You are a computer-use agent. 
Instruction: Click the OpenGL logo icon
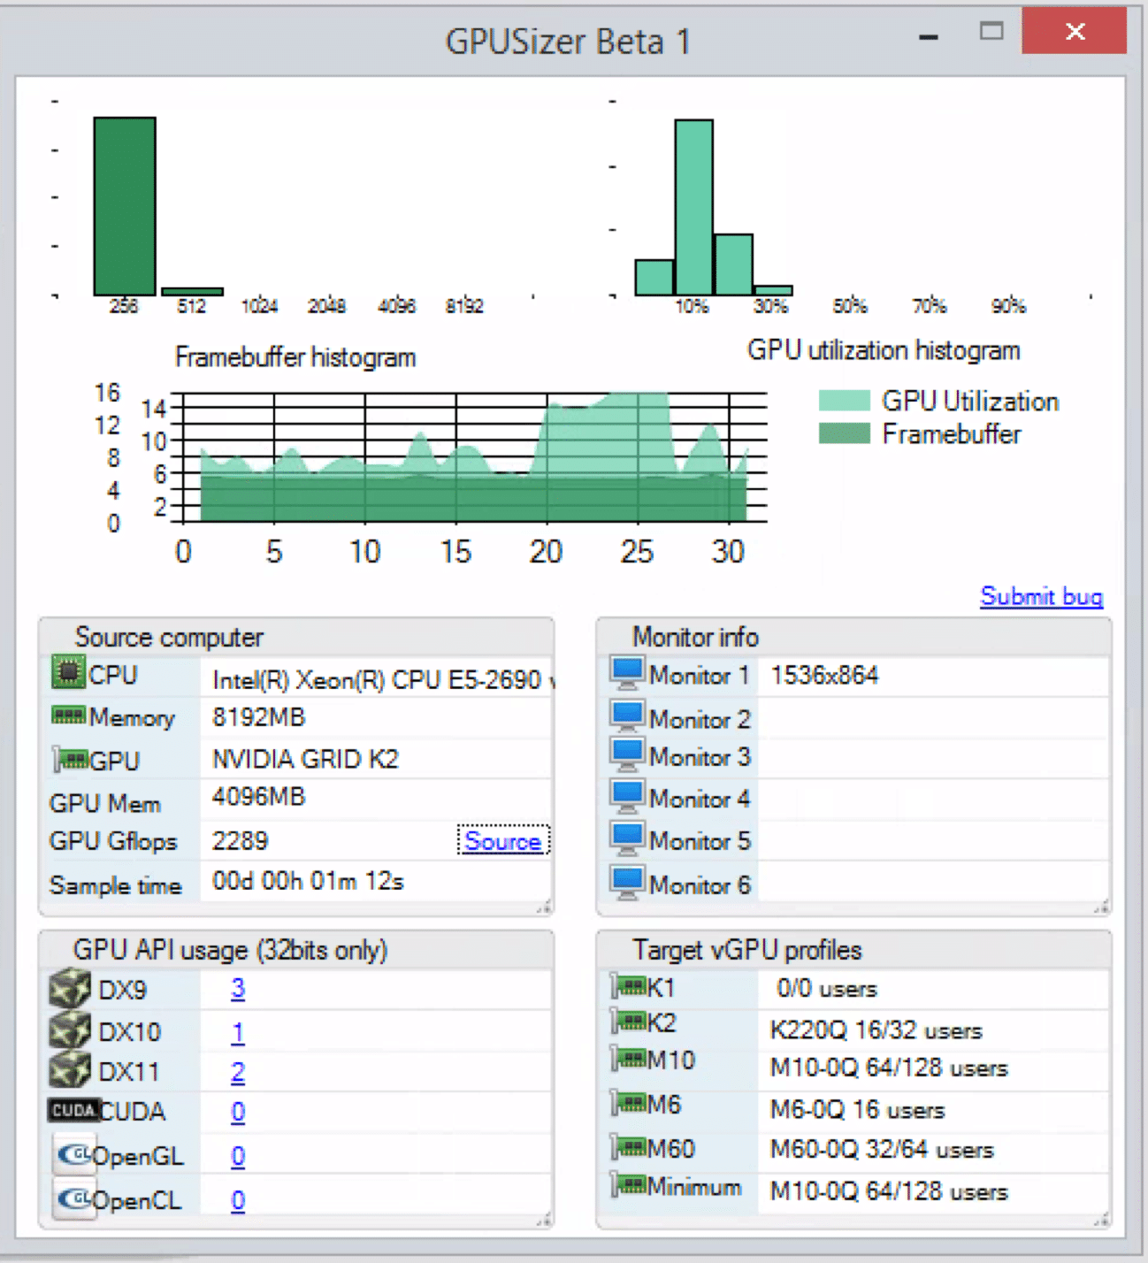click(73, 1153)
